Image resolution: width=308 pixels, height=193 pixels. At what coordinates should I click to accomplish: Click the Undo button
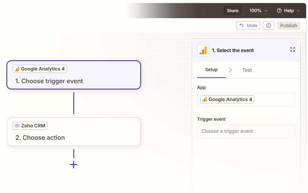coord(248,25)
